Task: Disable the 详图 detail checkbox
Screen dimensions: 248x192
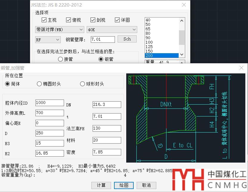Action: [x=117, y=20]
